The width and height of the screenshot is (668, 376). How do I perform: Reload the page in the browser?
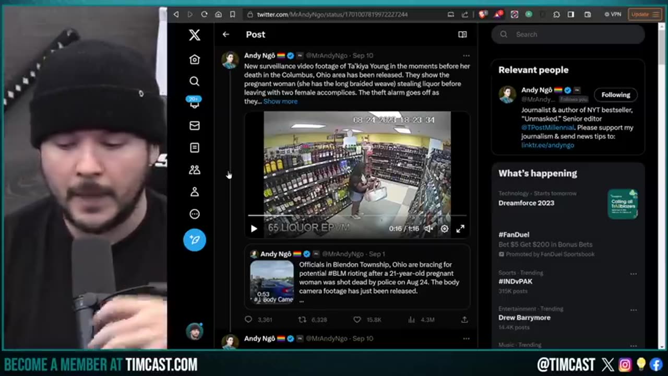[x=204, y=15]
